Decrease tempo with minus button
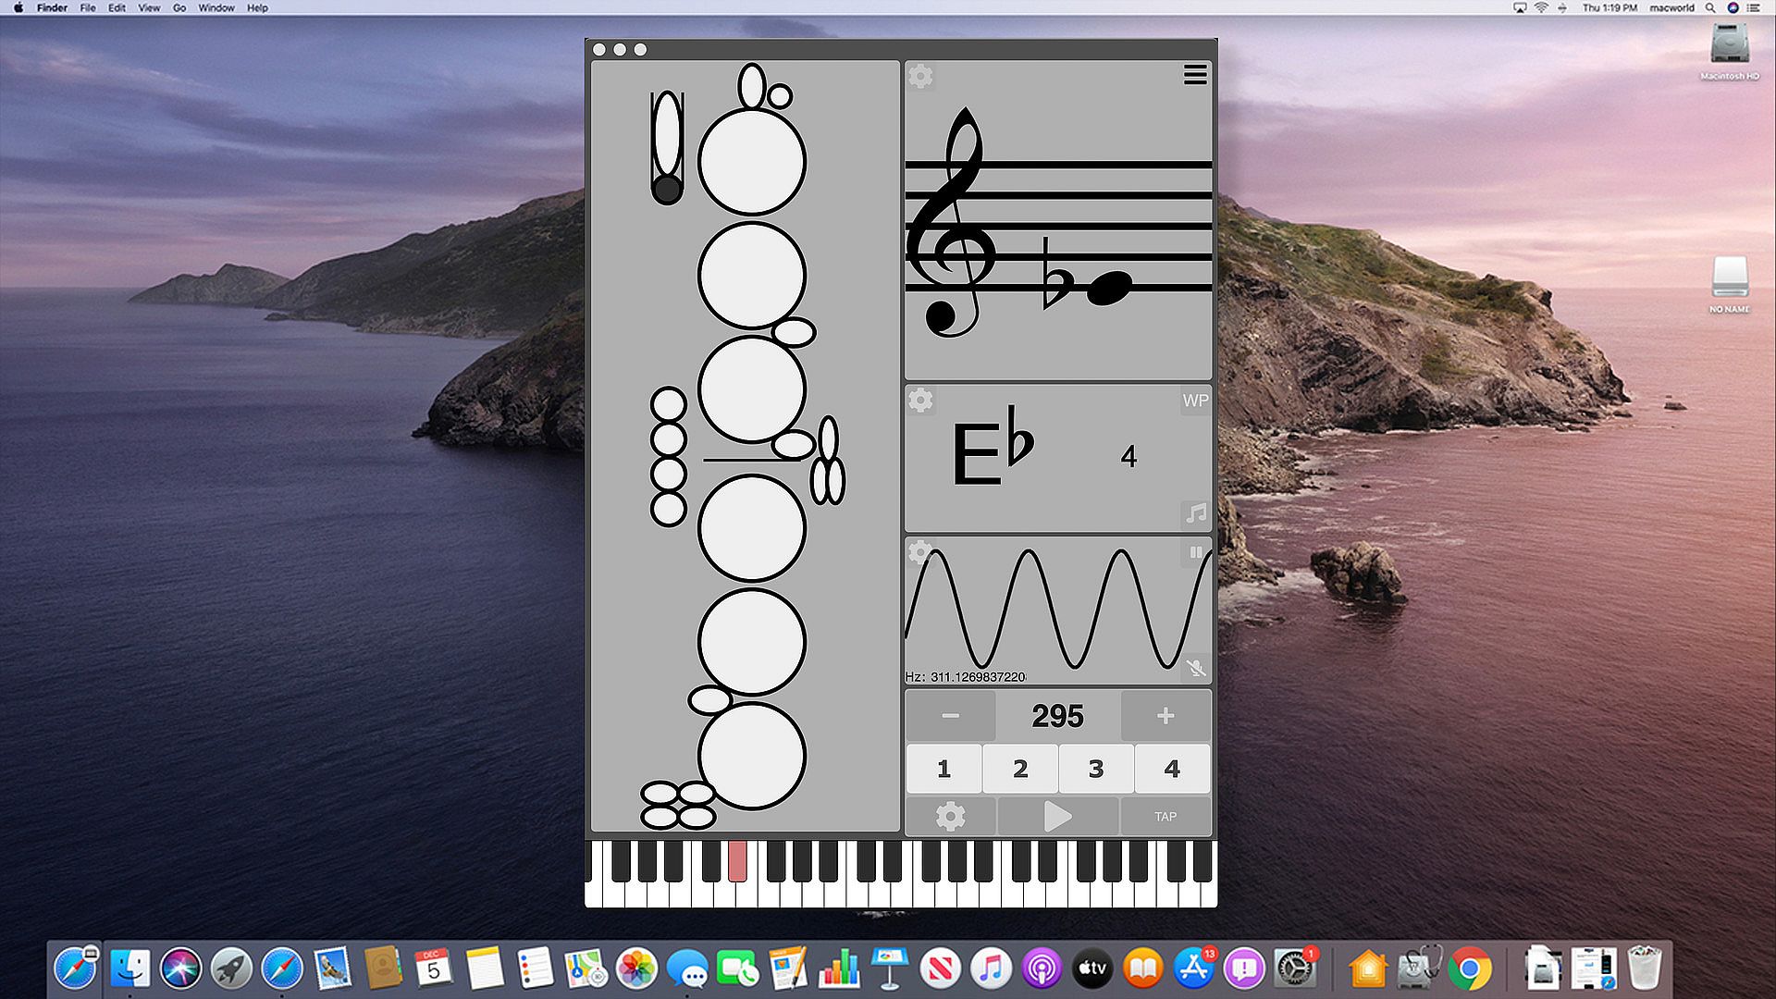1776x999 pixels. tap(950, 716)
